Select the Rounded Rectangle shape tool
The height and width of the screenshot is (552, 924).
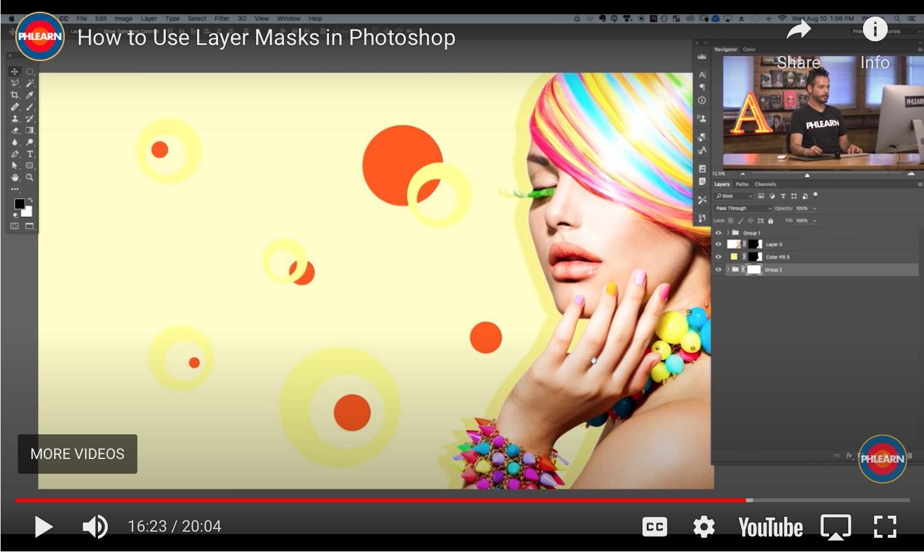[x=30, y=166]
